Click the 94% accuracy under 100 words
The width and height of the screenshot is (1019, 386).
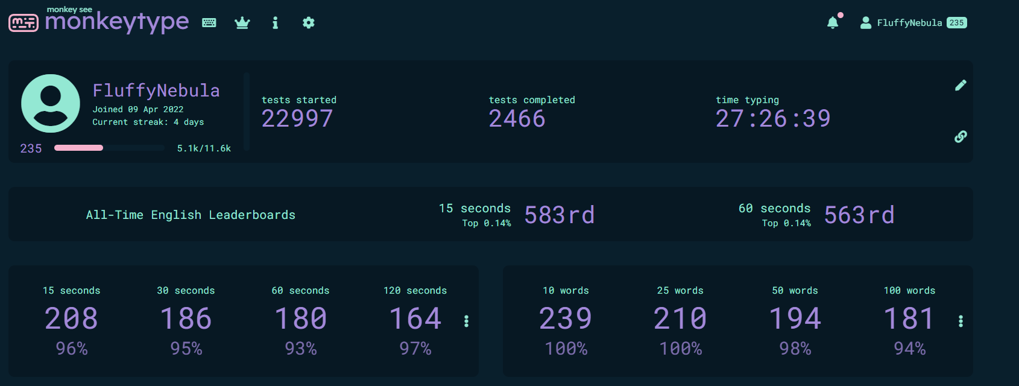(910, 349)
